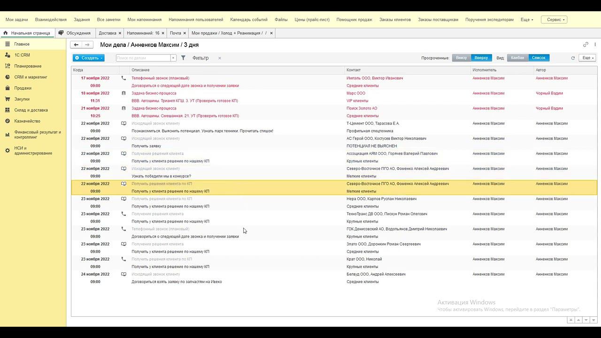Clear the search field with its X
This screenshot has width=601, height=338.
click(x=173, y=58)
